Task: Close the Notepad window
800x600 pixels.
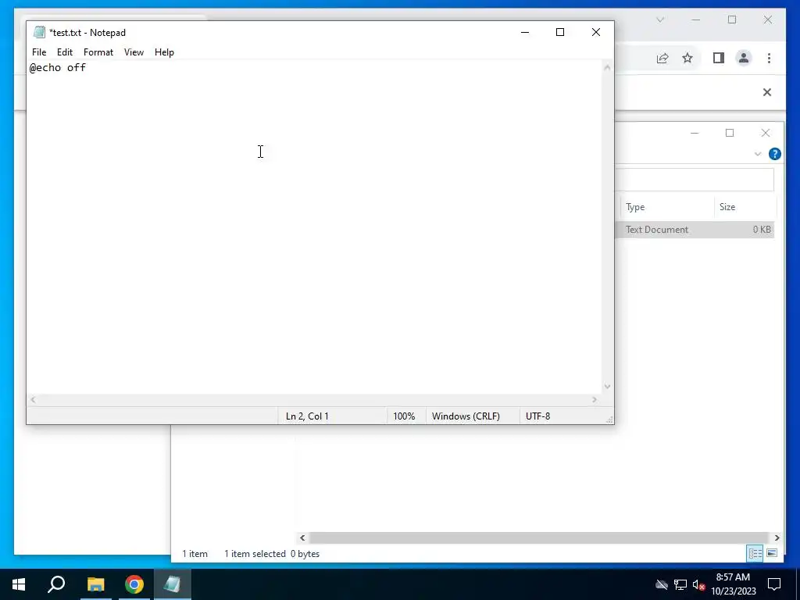Action: (x=596, y=32)
